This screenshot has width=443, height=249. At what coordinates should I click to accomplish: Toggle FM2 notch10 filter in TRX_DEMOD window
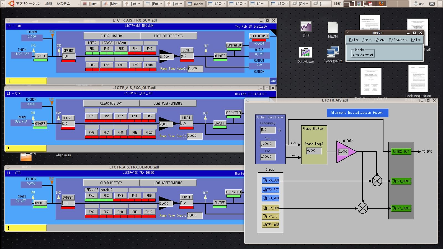pos(106,195)
